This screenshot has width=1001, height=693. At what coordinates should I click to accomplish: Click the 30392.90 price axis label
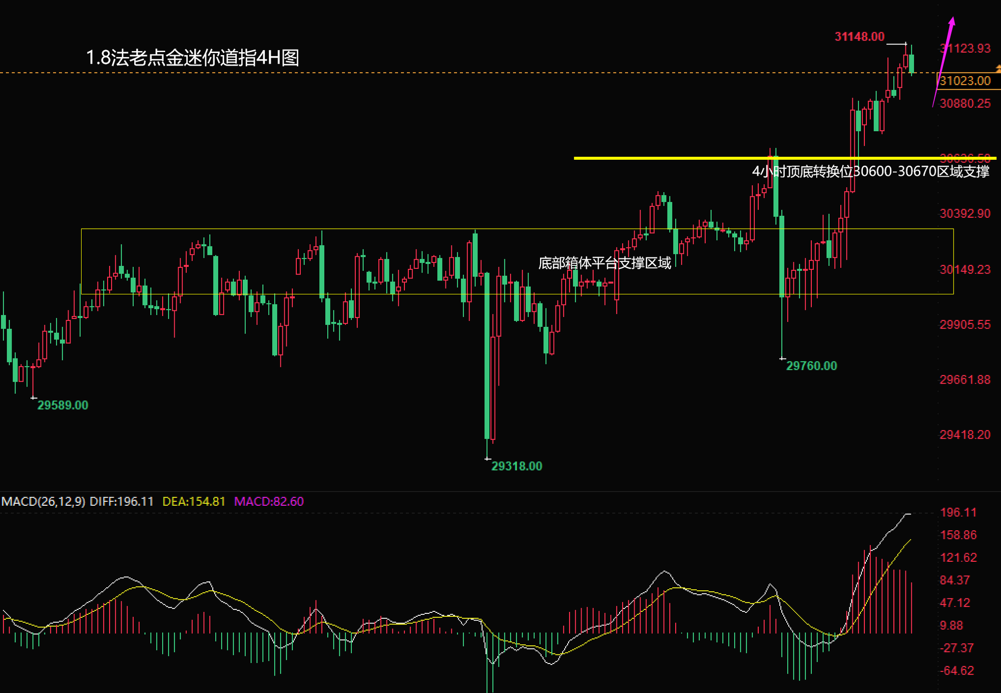[964, 214]
